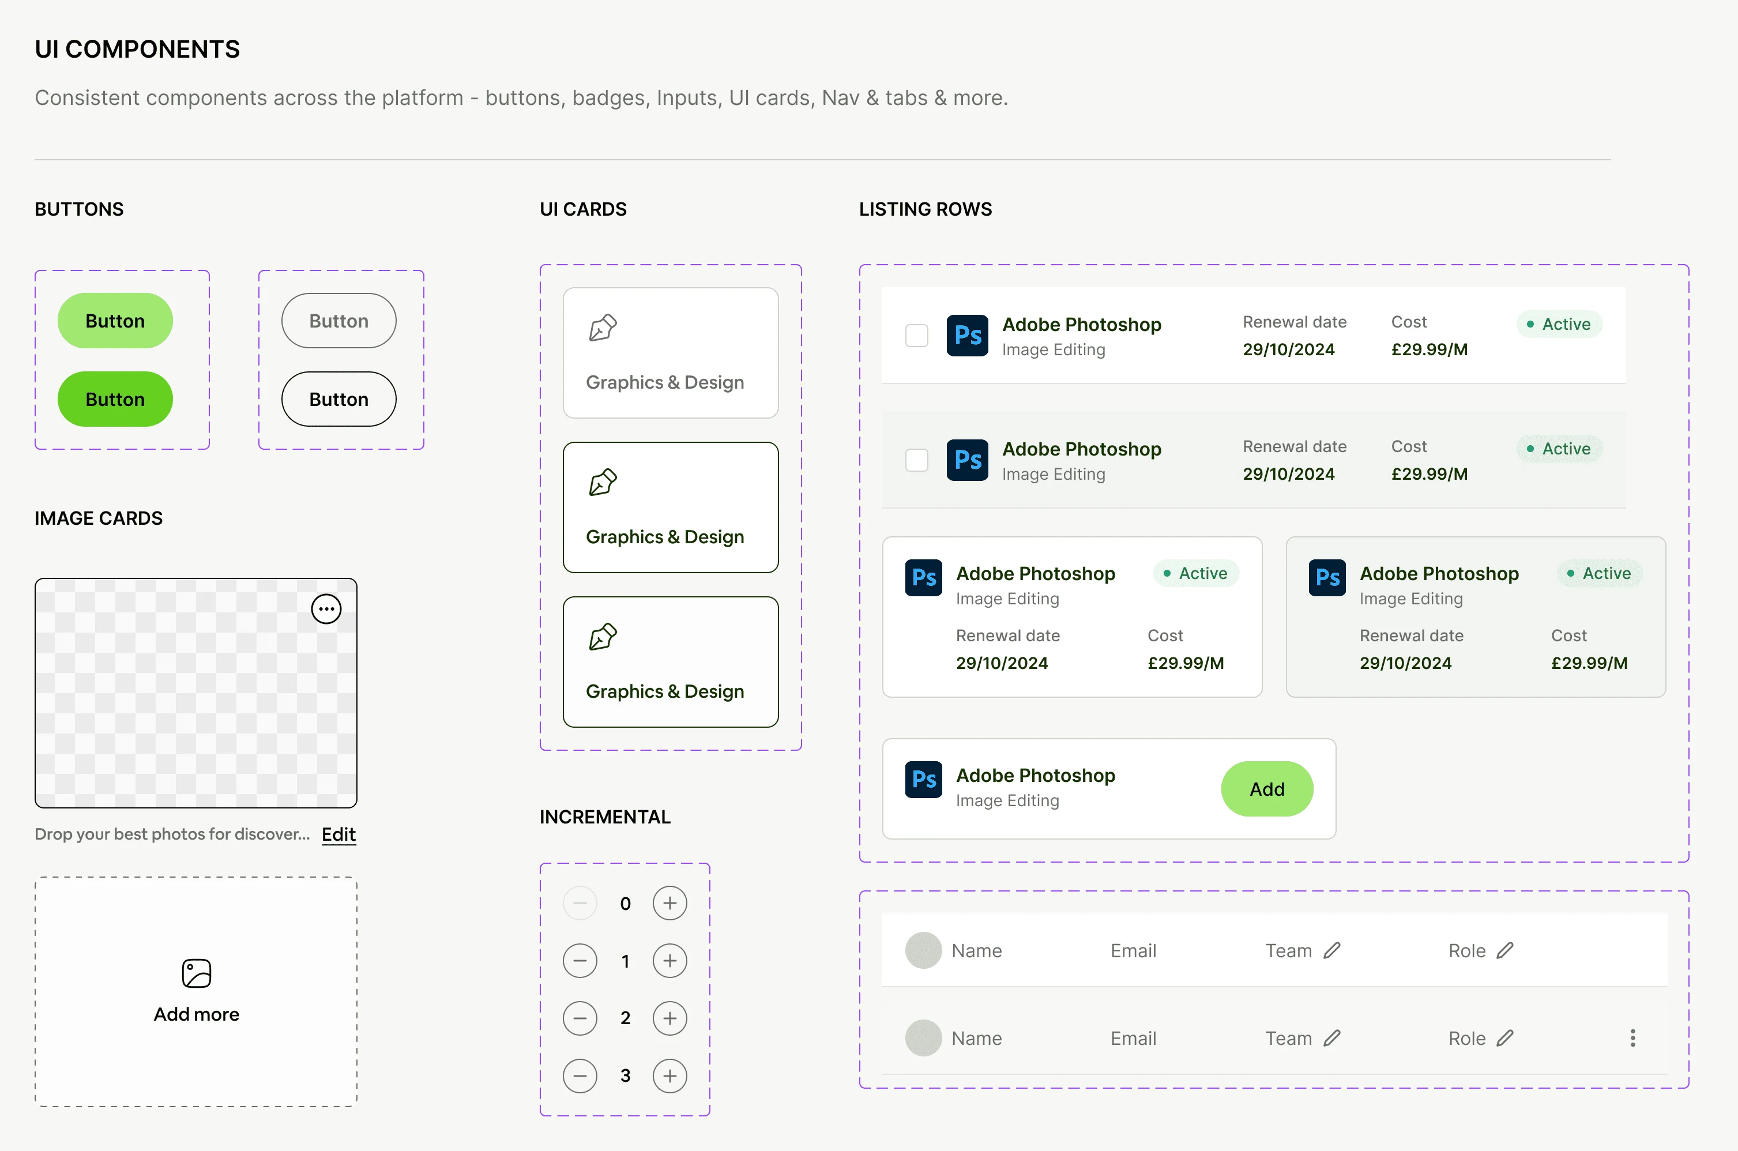Click Active badge in second shaded row

pyautogui.click(x=1559, y=449)
